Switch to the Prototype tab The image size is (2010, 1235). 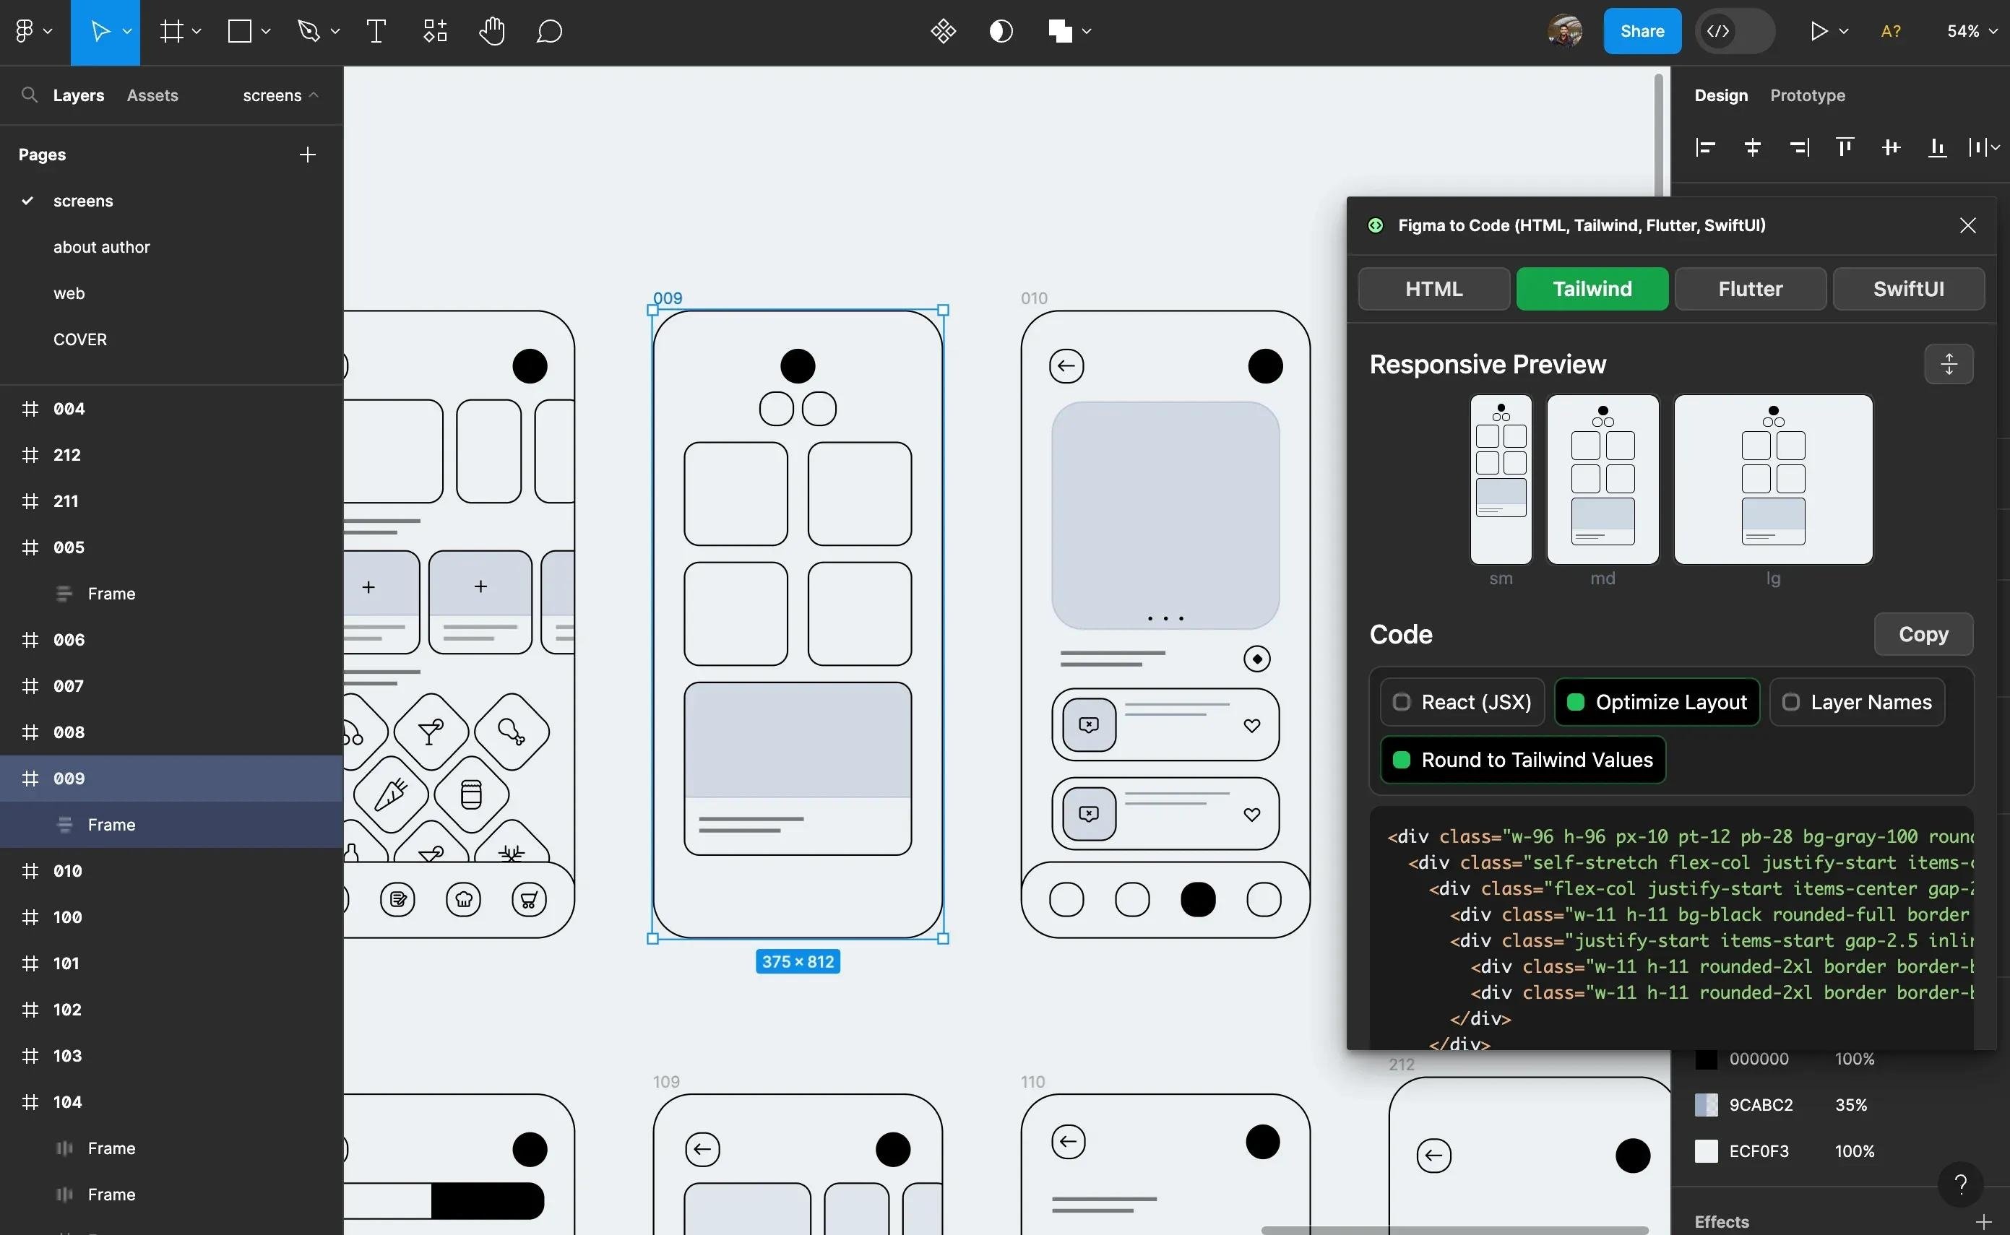click(x=1806, y=95)
